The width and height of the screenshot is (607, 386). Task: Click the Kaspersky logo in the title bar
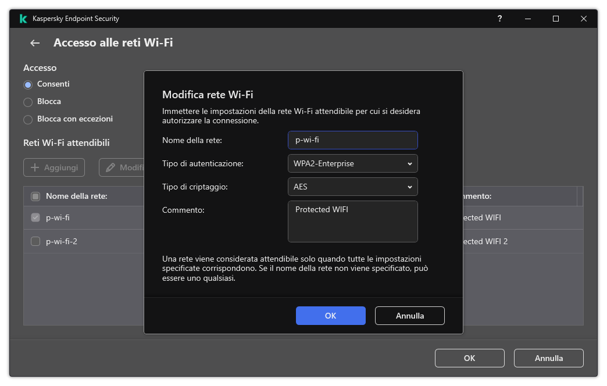pyautogui.click(x=23, y=18)
